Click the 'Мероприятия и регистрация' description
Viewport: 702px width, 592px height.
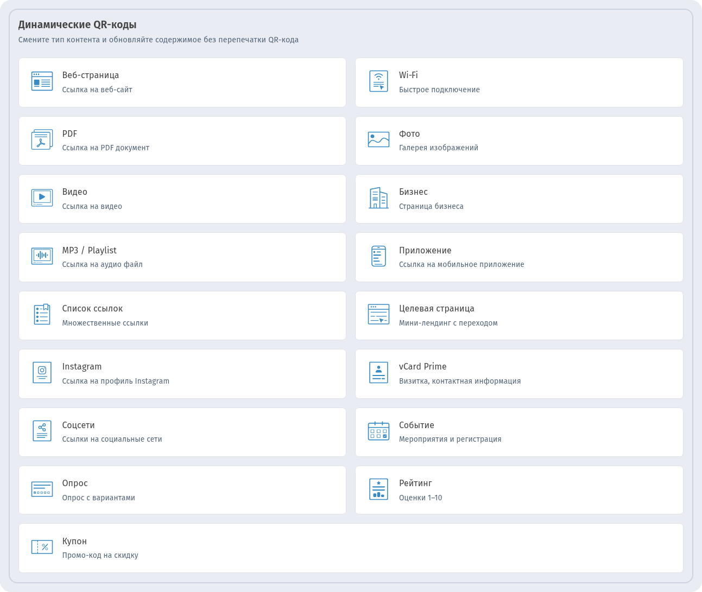coord(450,440)
